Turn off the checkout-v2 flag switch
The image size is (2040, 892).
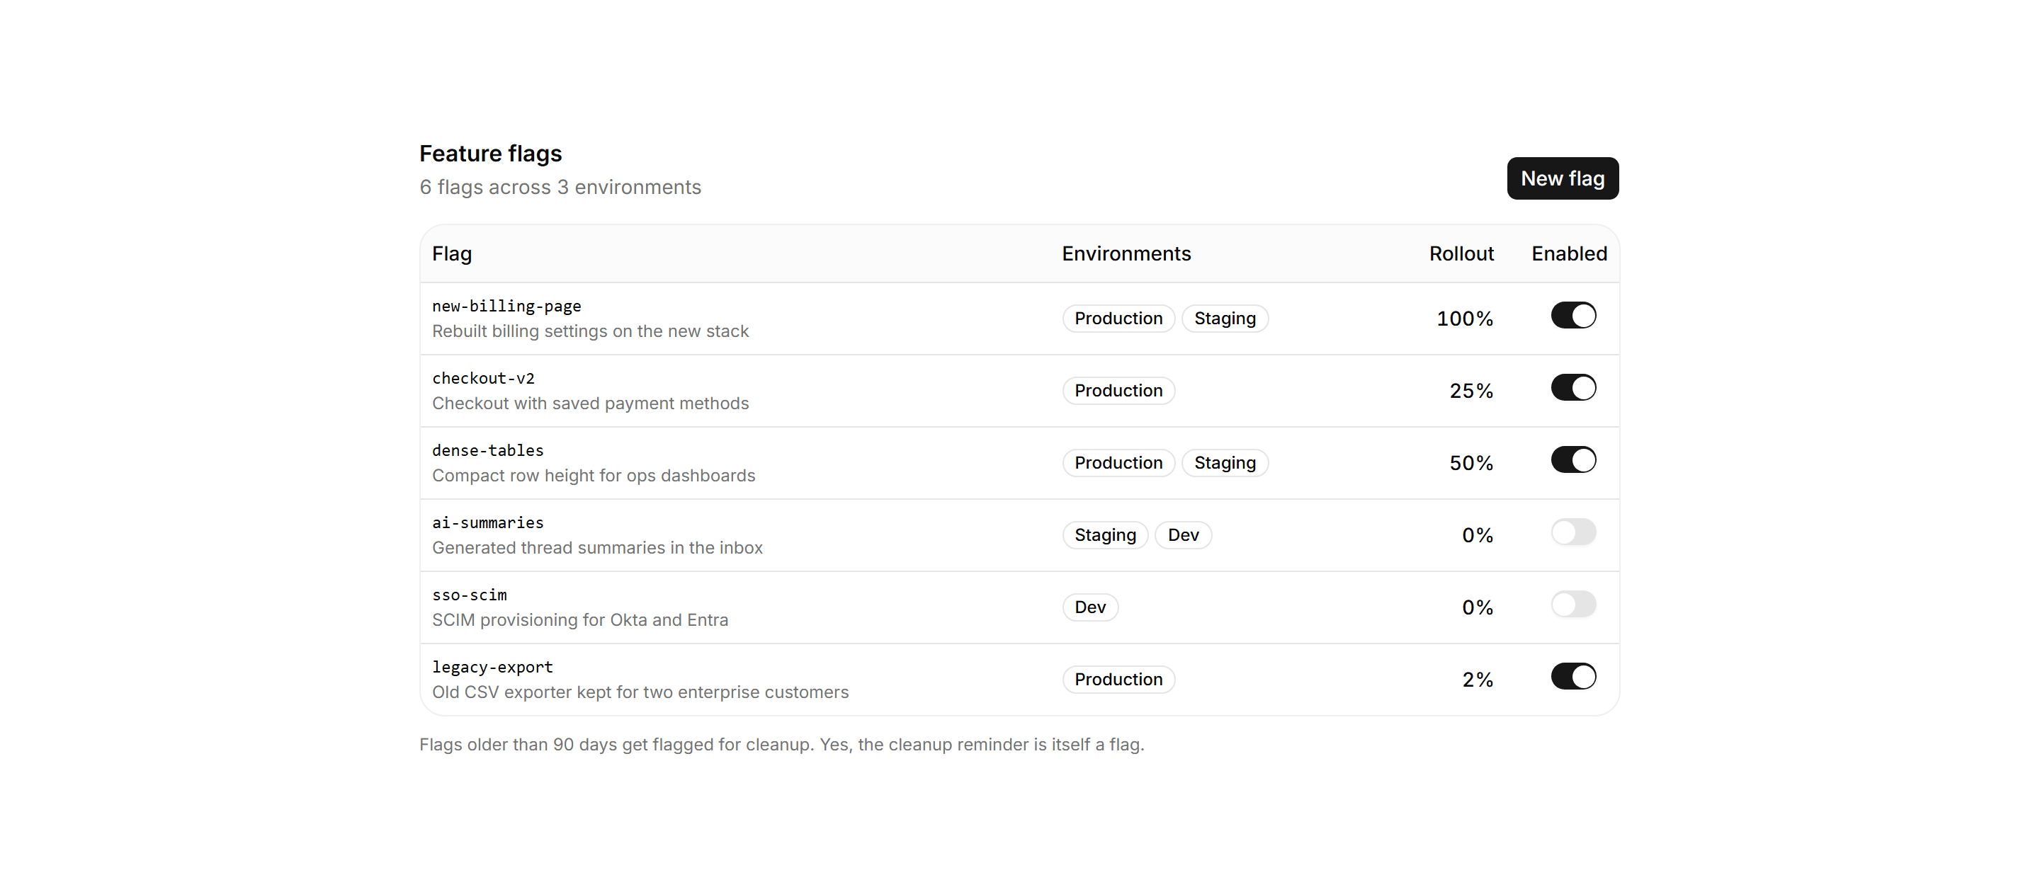(x=1572, y=388)
